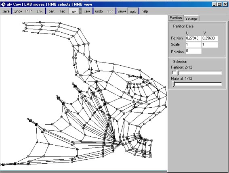Select the PFP toolbar item

pyautogui.click(x=29, y=11)
